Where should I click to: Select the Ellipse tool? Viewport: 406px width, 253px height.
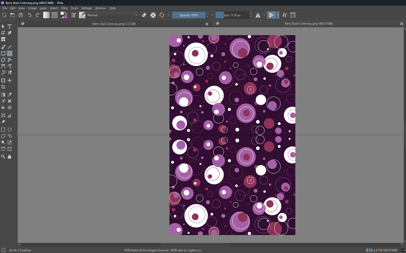[x=9, y=53]
